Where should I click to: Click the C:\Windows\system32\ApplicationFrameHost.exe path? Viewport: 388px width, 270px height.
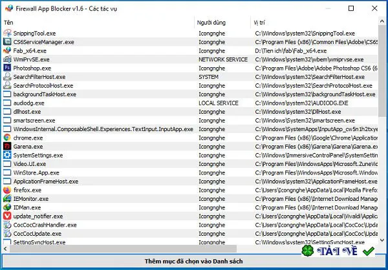click(316, 182)
